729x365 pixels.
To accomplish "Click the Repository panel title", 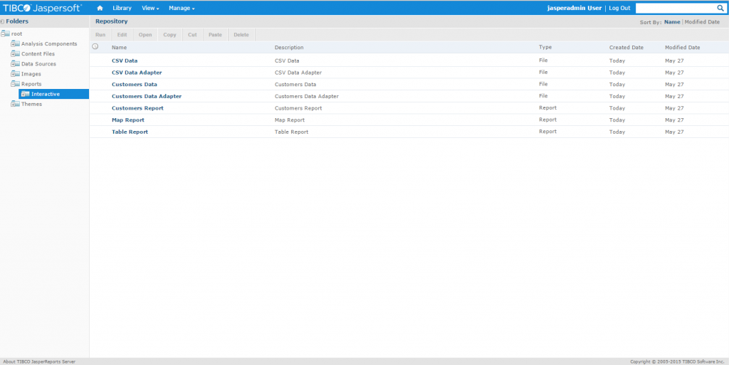I will 111,21.
